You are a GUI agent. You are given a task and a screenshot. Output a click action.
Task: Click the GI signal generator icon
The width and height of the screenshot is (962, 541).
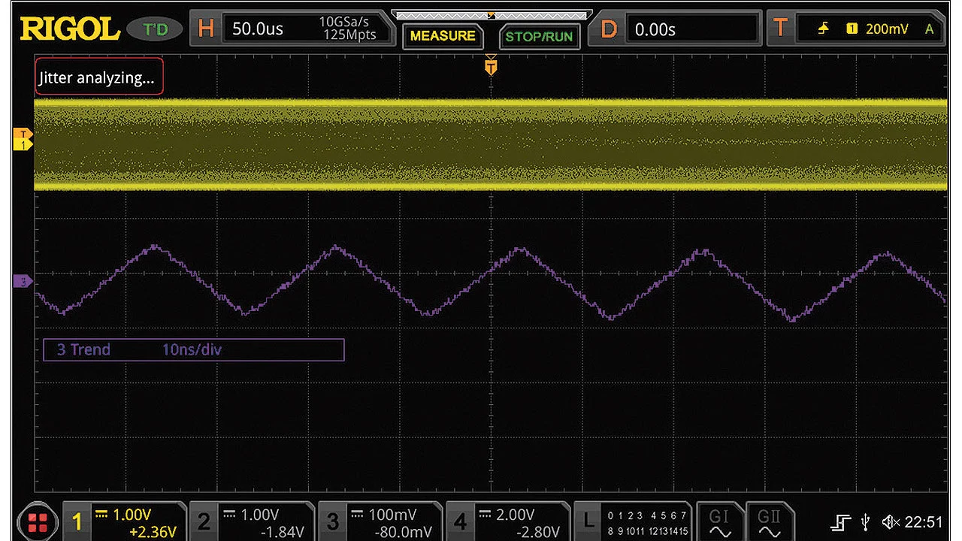[x=719, y=521]
